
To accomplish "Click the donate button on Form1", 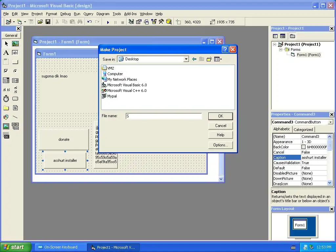I will [x=64, y=139].
